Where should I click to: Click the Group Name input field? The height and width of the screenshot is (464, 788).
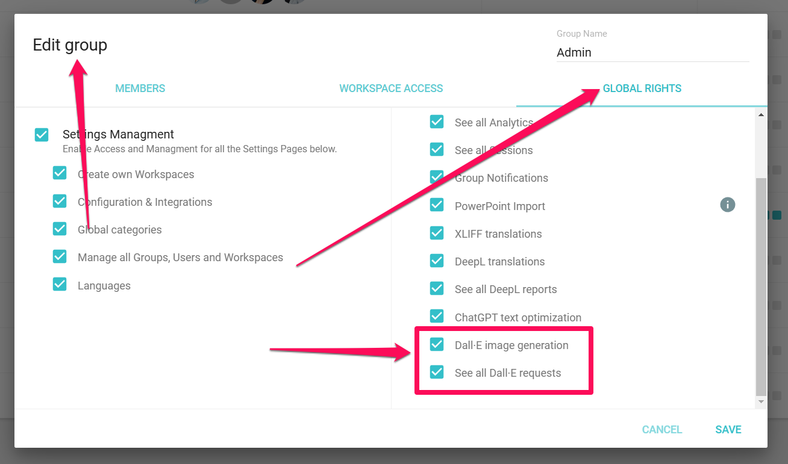(652, 52)
